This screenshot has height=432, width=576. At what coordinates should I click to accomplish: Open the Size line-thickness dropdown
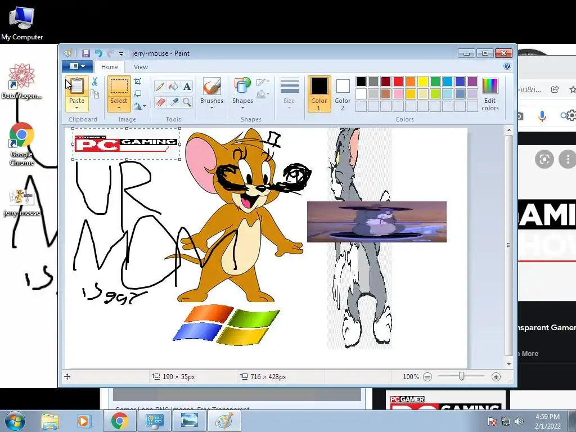(289, 94)
